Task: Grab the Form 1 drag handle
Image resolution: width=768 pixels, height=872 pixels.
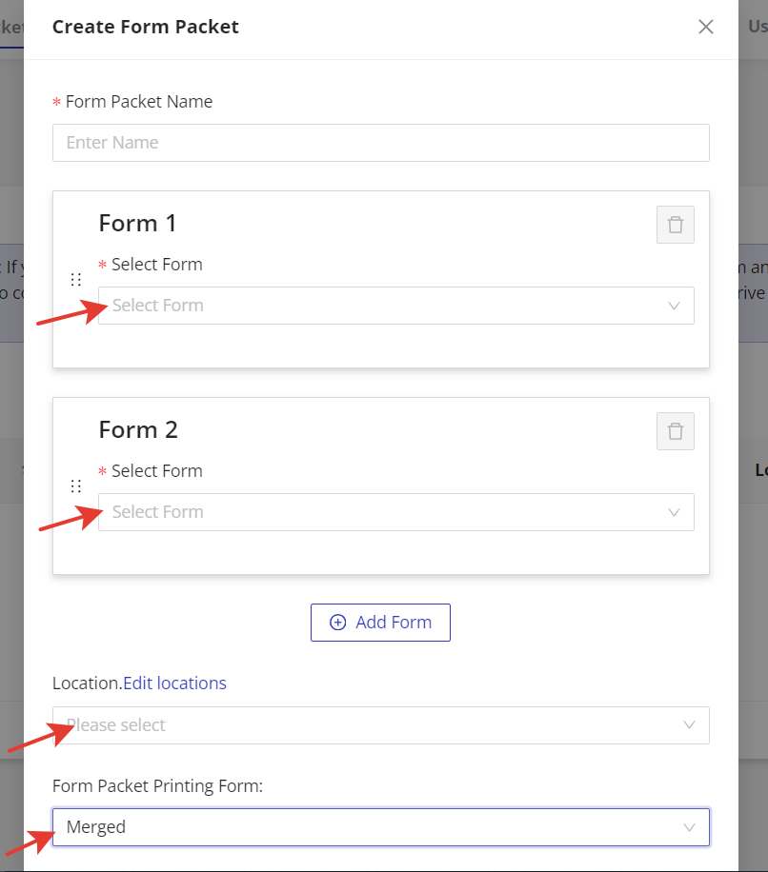Action: [x=76, y=280]
